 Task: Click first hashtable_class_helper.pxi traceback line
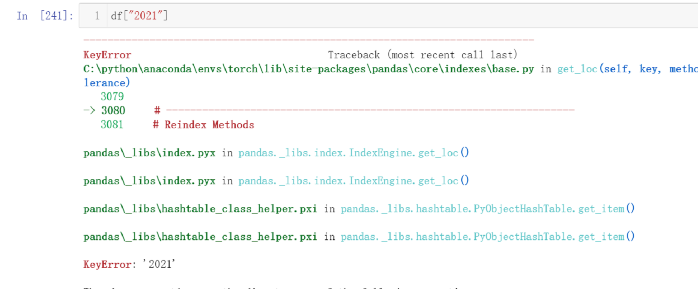coord(359,209)
